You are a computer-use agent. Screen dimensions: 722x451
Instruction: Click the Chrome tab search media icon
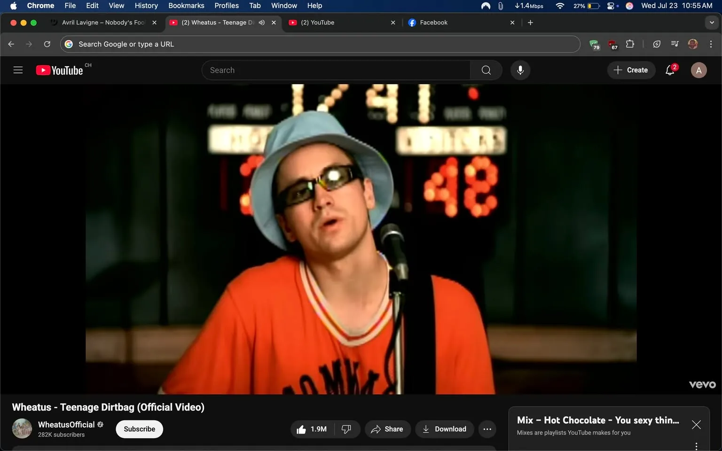pyautogui.click(x=674, y=44)
